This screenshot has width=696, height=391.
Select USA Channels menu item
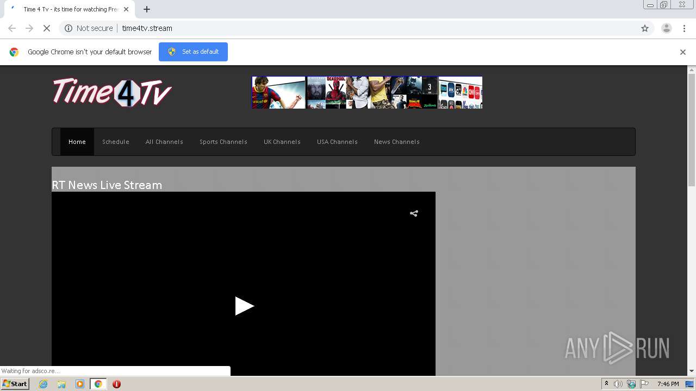click(x=337, y=142)
